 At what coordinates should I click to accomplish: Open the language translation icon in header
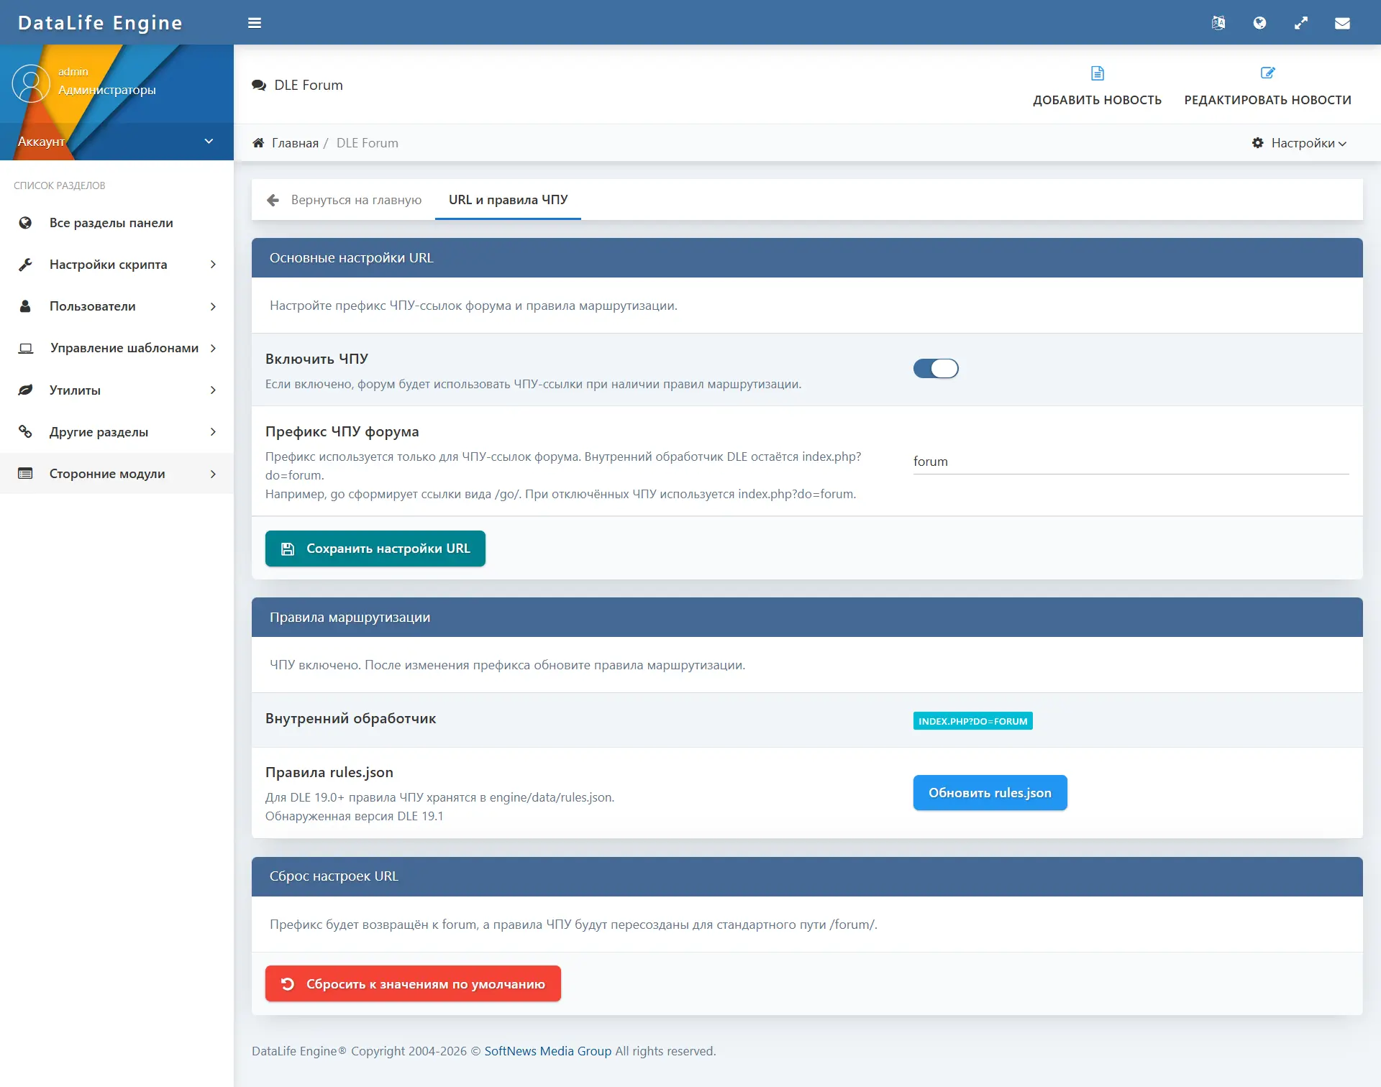click(1218, 23)
